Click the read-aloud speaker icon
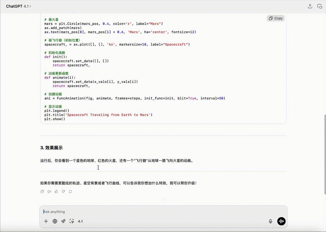Viewport: 326px width, 232px height. pyautogui.click(x=49, y=192)
